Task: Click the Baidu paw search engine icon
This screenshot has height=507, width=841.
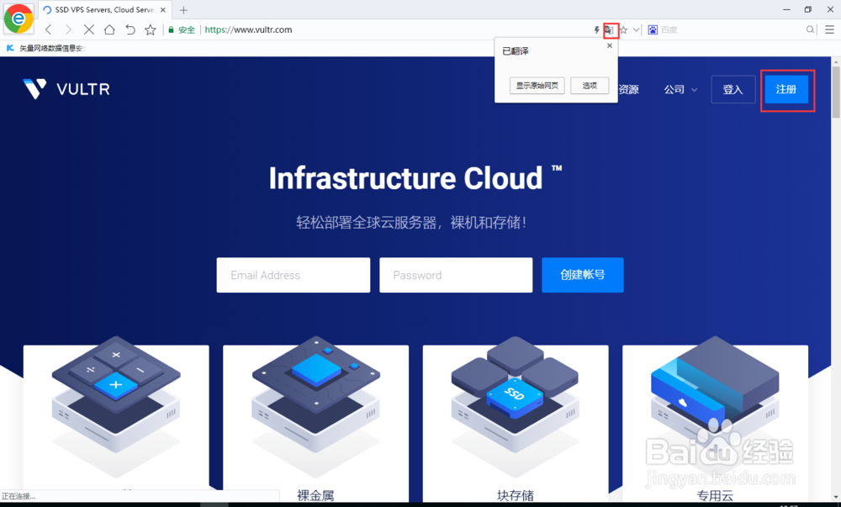Action: tap(653, 30)
